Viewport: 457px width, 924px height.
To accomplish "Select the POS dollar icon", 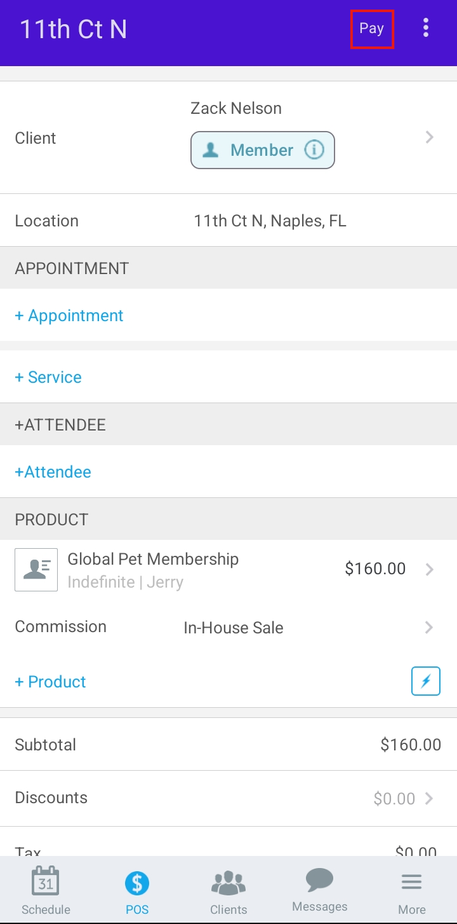I will (x=137, y=883).
